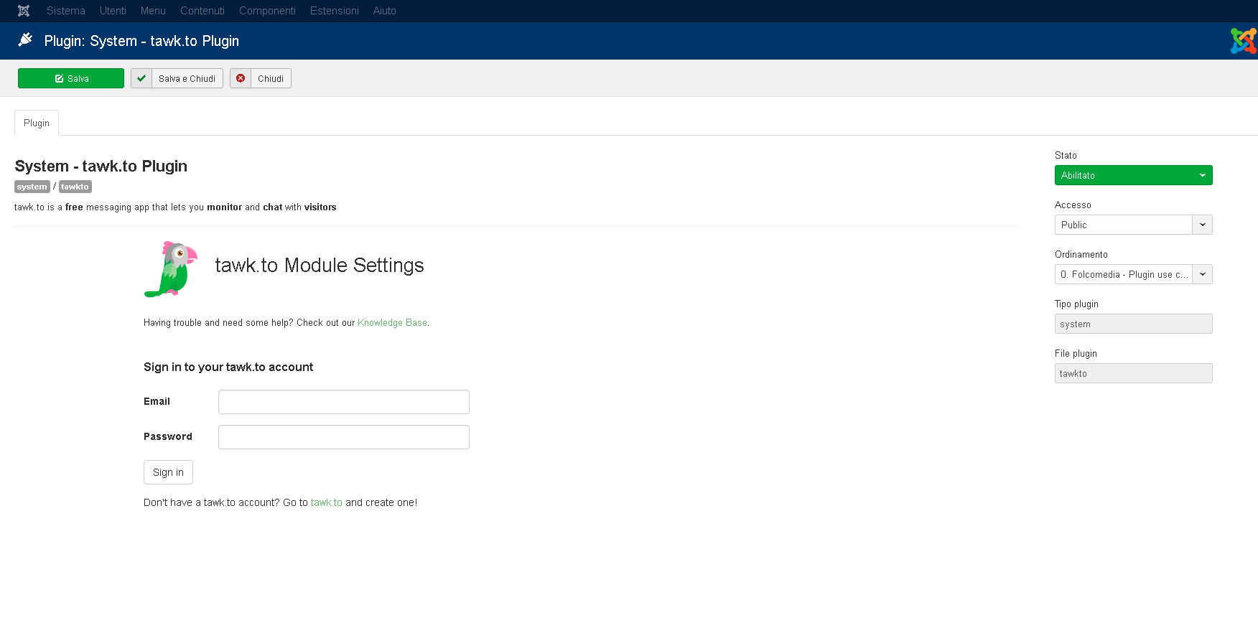Image resolution: width=1258 pixels, height=633 pixels.
Task: Click the 'System - tawk.to Plugin' heading
Action: pos(101,166)
